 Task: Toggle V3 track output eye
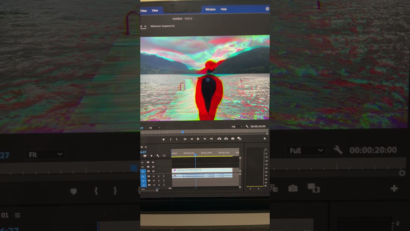[153, 162]
